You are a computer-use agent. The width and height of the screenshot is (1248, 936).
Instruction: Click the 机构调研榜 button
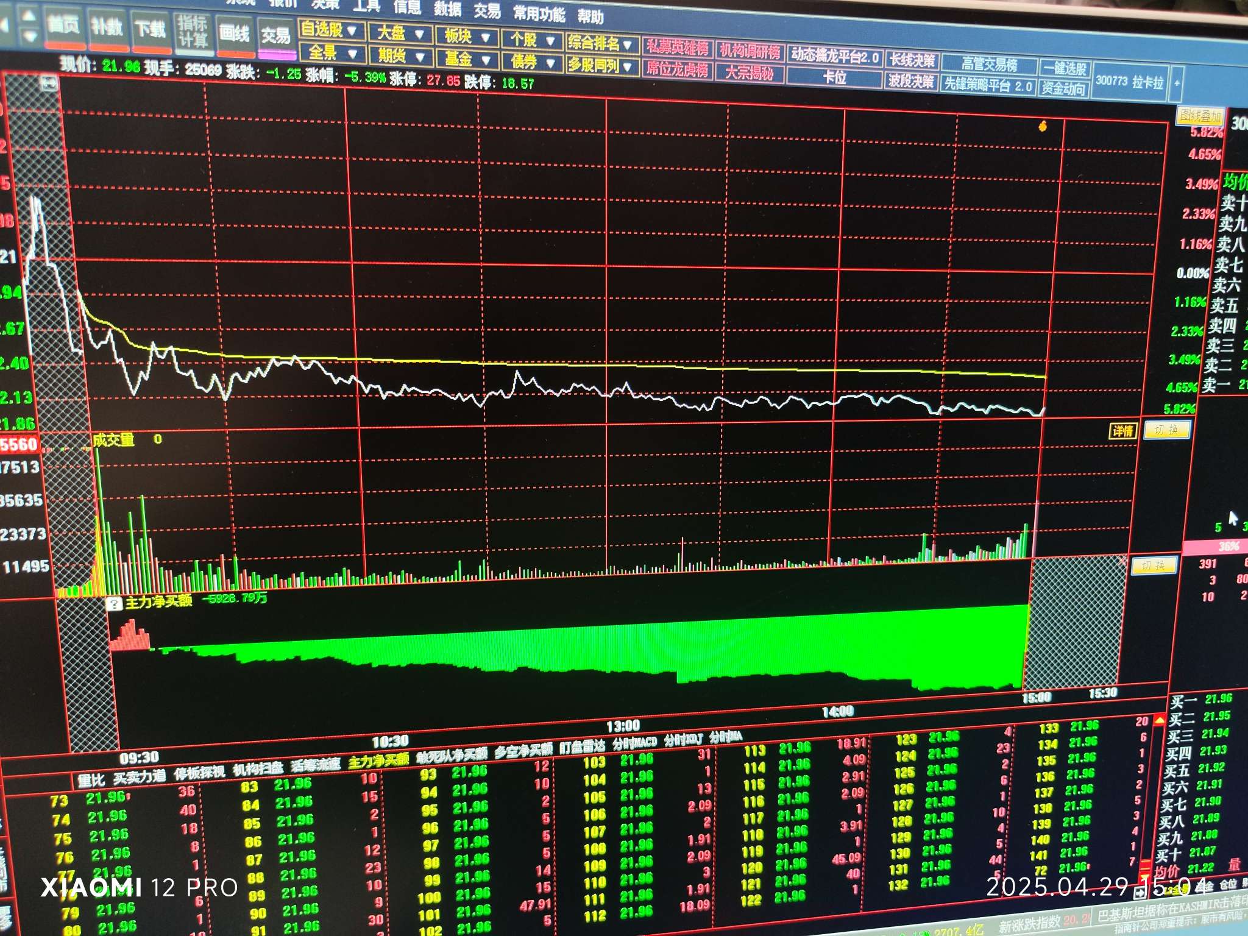pos(750,51)
